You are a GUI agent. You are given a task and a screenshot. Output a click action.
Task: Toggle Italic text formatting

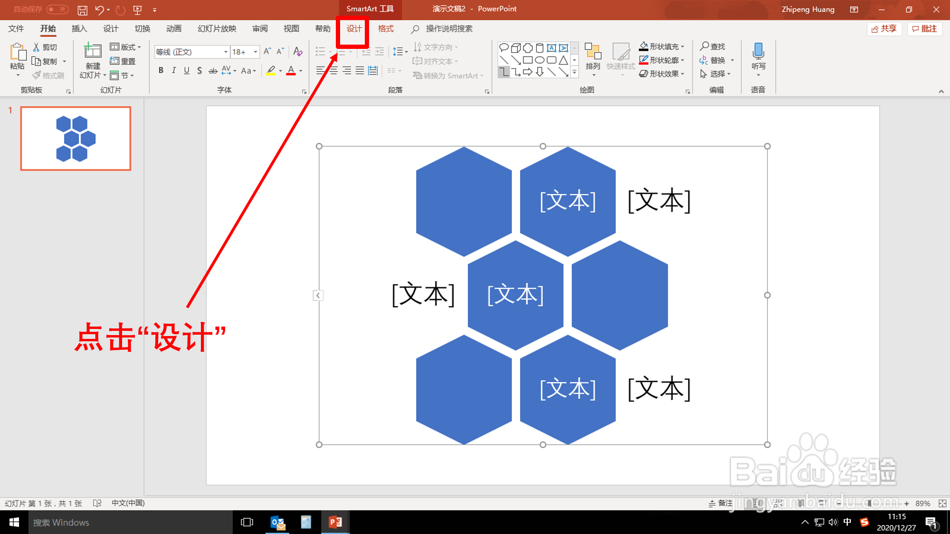tap(174, 71)
